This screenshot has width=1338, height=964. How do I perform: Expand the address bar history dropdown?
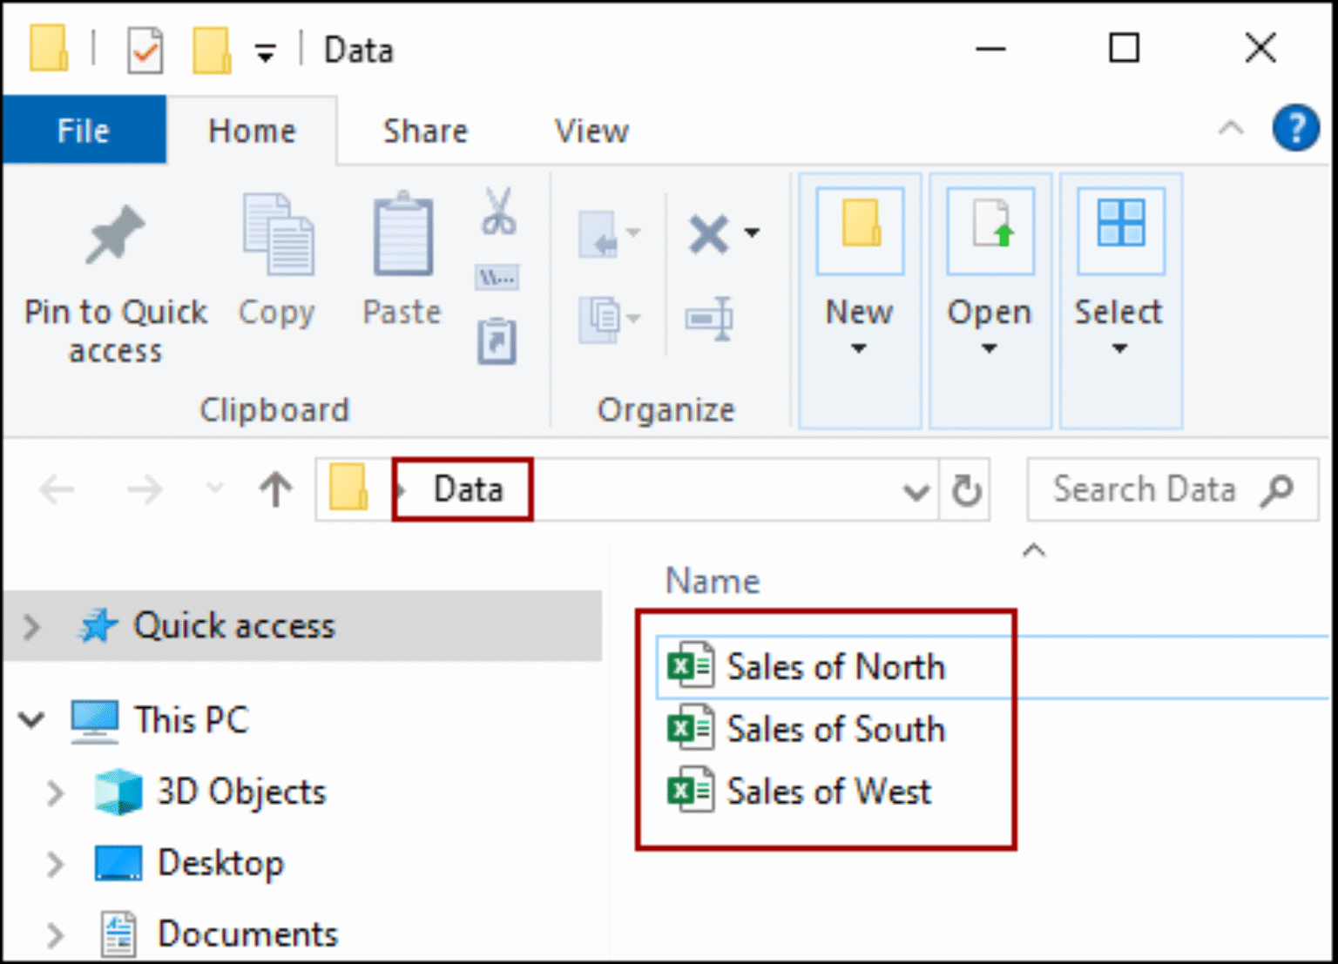pos(916,492)
